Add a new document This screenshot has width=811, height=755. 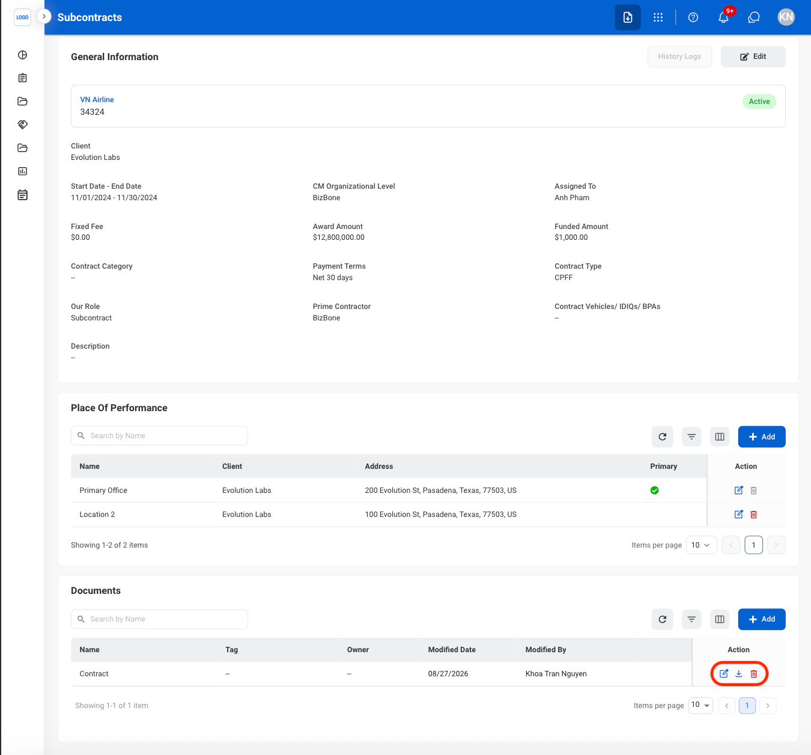(x=762, y=620)
